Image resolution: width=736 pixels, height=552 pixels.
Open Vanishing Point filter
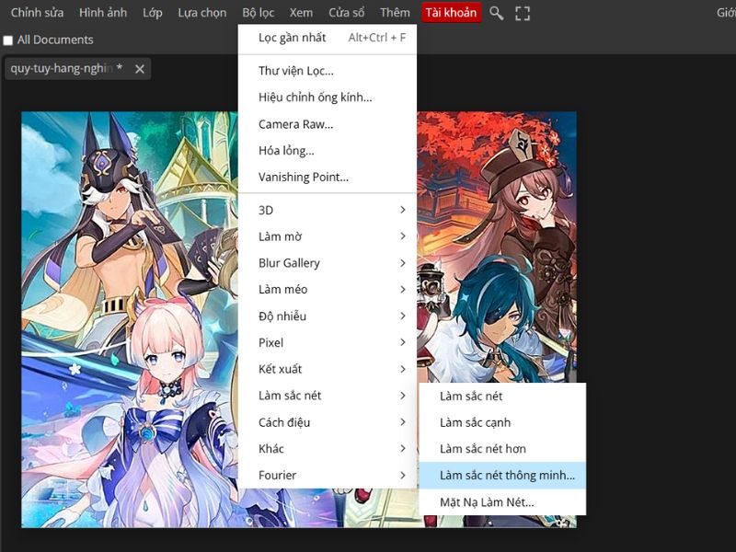tap(328, 177)
